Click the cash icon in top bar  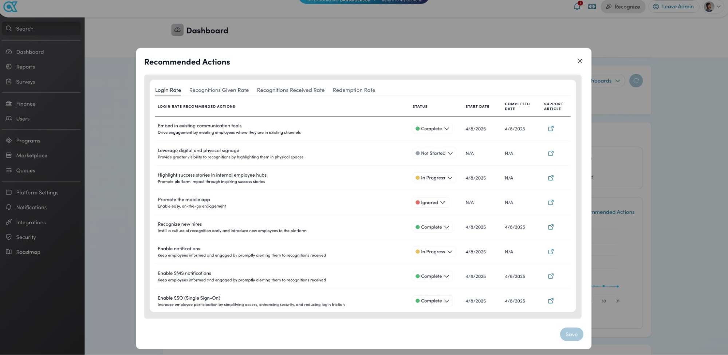[x=592, y=7]
